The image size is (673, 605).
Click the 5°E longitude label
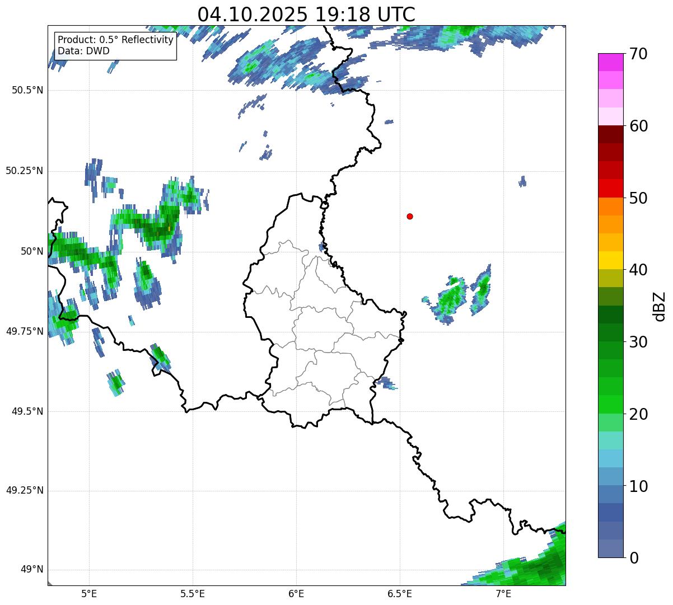pyautogui.click(x=89, y=593)
